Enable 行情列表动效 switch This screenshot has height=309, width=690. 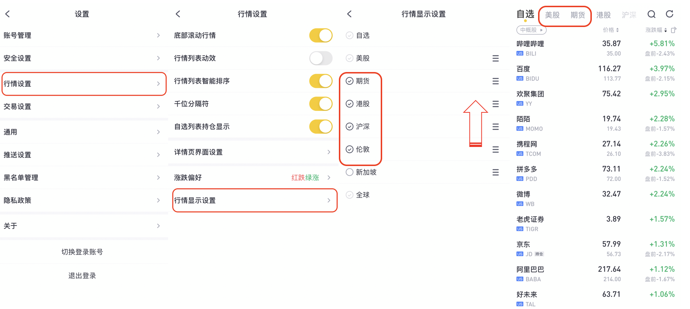click(x=320, y=58)
